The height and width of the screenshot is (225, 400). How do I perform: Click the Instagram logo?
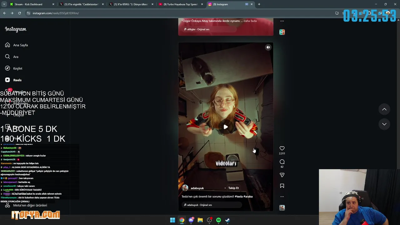pos(16,29)
